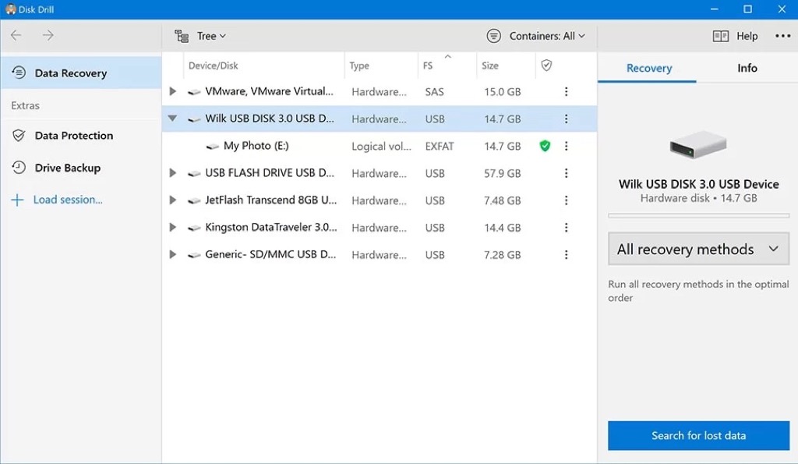The image size is (798, 464).
Task: Open kebab menu for Kingston DataTraveler row
Action: (x=567, y=228)
